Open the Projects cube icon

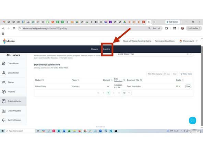tap(4, 92)
